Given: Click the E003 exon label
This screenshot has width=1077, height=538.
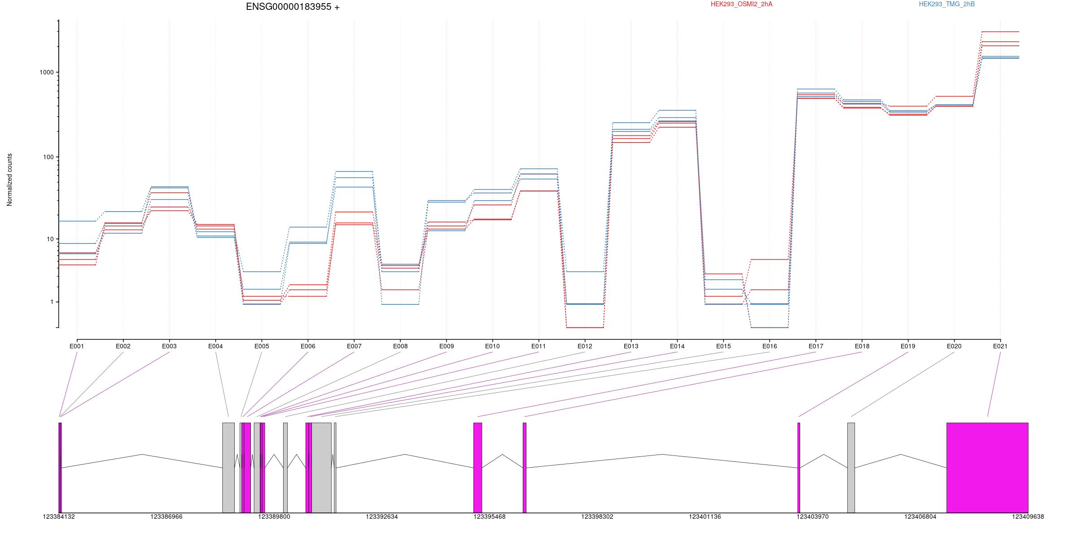Looking at the screenshot, I should [x=169, y=346].
